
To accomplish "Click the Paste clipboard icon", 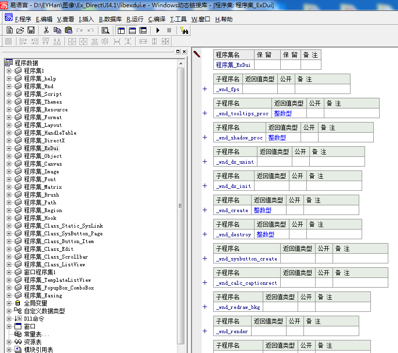I will tap(68, 31).
